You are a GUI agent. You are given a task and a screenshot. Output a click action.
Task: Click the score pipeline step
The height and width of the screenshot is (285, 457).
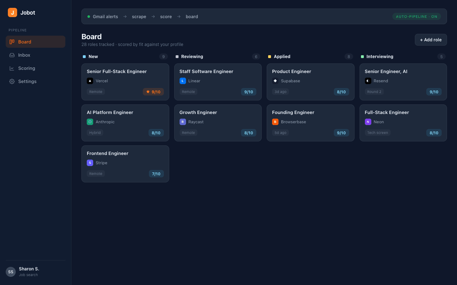click(x=166, y=17)
